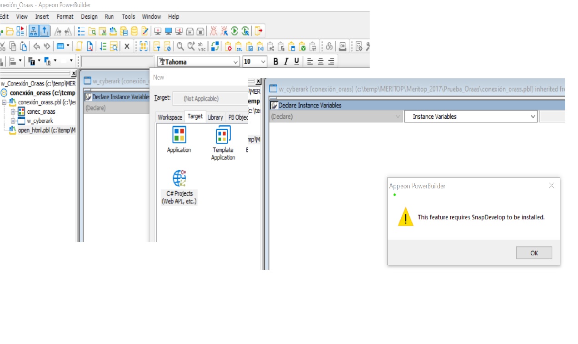Open the Tahoma font name dropdown
This screenshot has width=578, height=344.
pyautogui.click(x=235, y=62)
